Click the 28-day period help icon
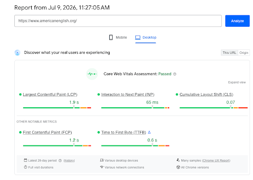The width and height of the screenshot is (253, 180). [60, 161]
